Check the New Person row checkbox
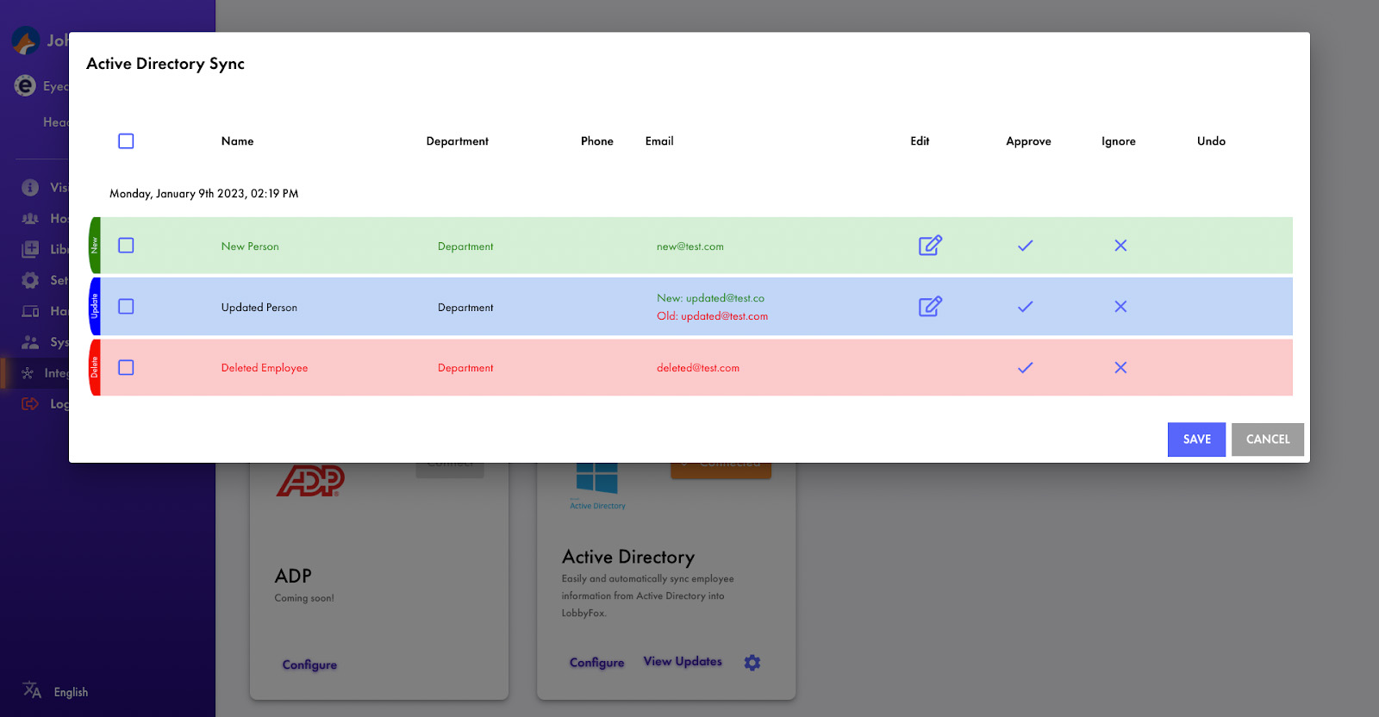1379x717 pixels. tap(126, 246)
